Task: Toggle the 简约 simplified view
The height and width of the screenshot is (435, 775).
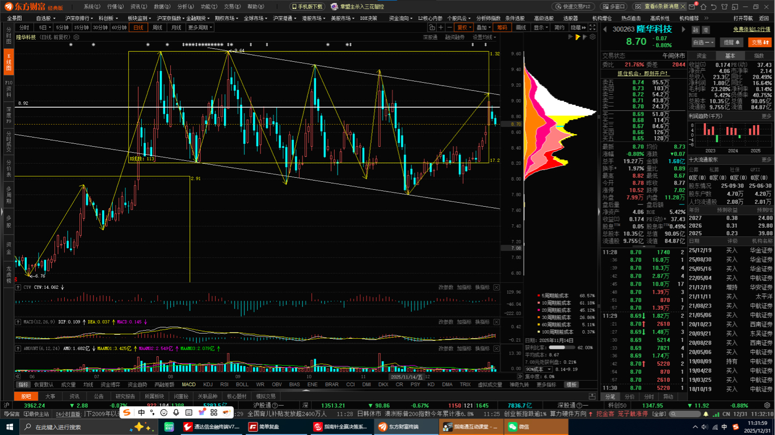Action: [x=559, y=27]
